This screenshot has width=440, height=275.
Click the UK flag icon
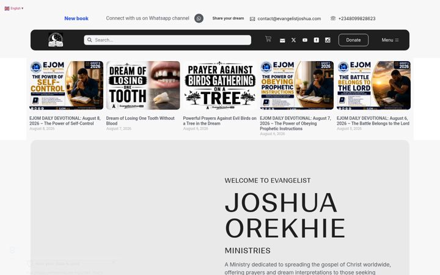click(7, 9)
